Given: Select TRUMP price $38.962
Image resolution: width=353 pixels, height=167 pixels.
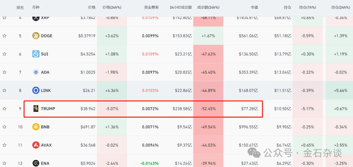Looking at the screenshot, I should [88, 109].
